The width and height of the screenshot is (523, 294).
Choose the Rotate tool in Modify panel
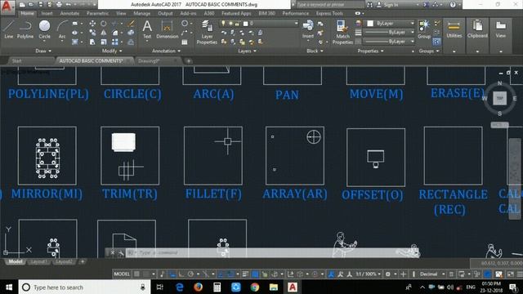(104, 24)
